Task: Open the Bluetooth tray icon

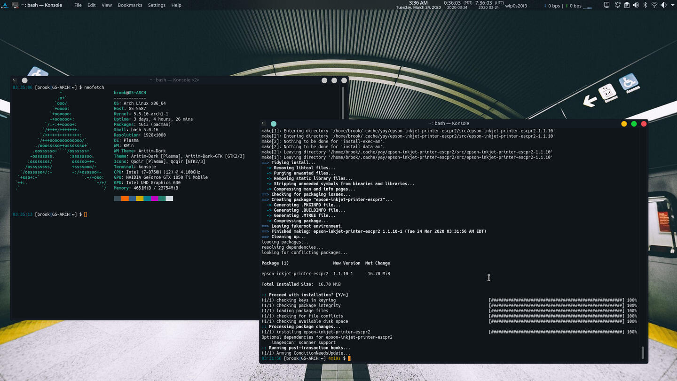Action: click(x=645, y=5)
